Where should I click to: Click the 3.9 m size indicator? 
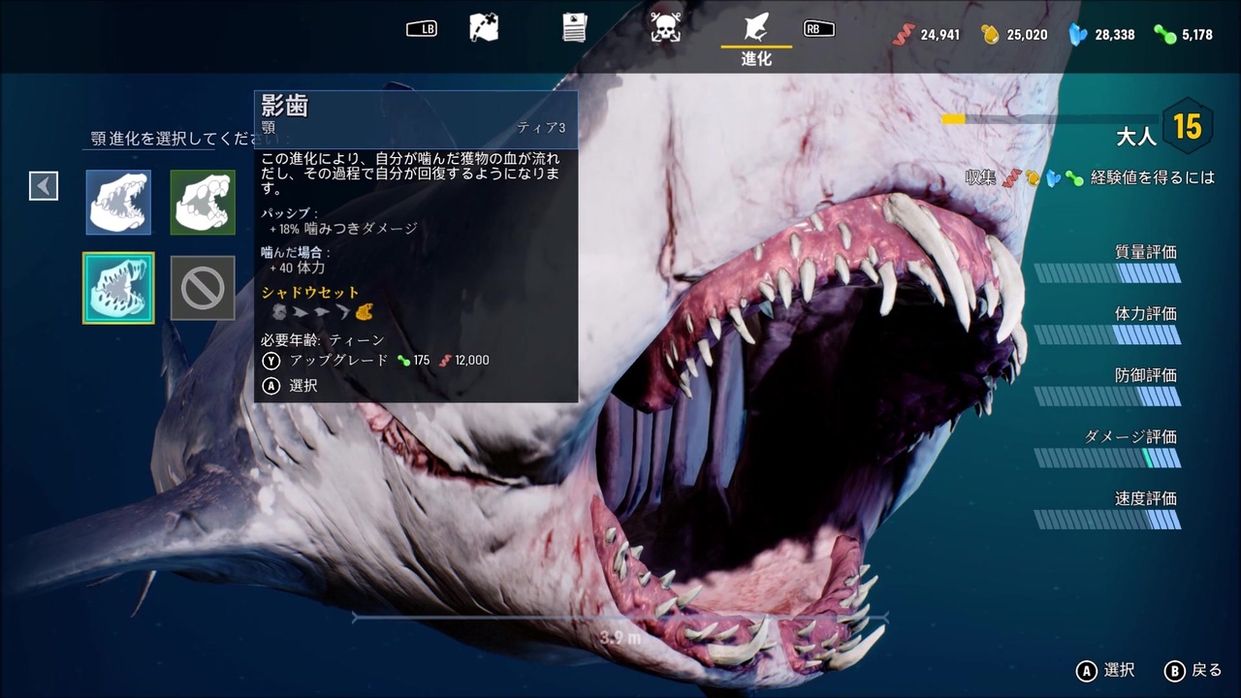pos(620,638)
